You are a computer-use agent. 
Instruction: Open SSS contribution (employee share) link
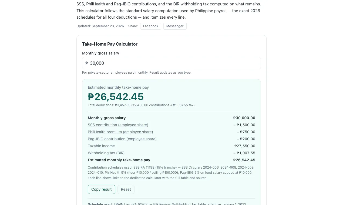point(118,125)
